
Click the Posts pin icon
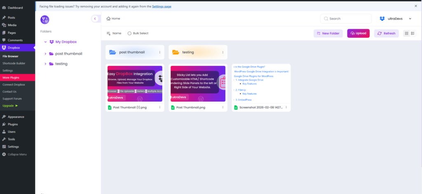click(4, 18)
